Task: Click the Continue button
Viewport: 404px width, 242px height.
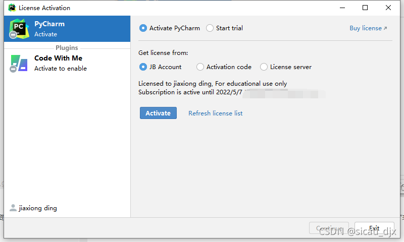Action: pyautogui.click(x=329, y=228)
